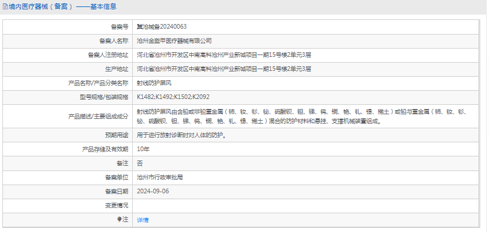Click the 否 value in 备注 row
The height and width of the screenshot is (232, 489).
coord(140,163)
